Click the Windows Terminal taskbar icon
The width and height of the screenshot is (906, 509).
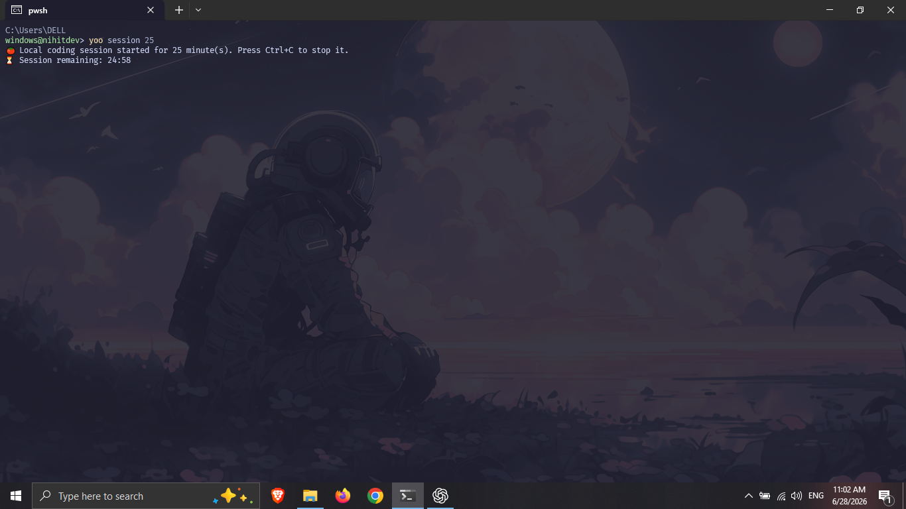click(408, 496)
